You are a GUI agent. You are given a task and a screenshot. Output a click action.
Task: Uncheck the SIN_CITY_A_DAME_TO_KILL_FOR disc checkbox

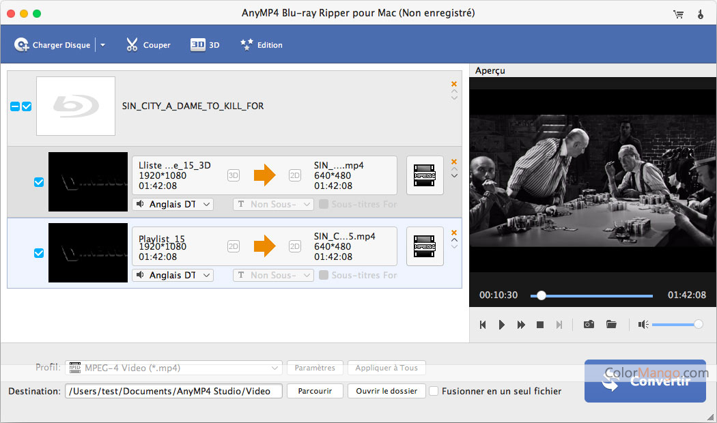[27, 106]
